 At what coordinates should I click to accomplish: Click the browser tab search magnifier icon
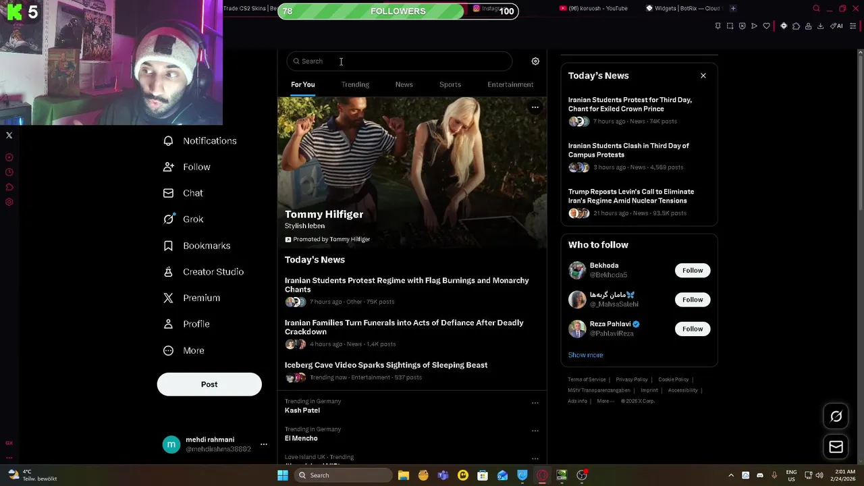coord(816,9)
